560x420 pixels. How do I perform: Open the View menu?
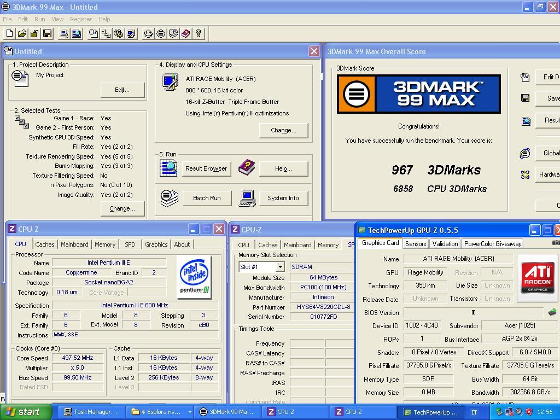[57, 19]
